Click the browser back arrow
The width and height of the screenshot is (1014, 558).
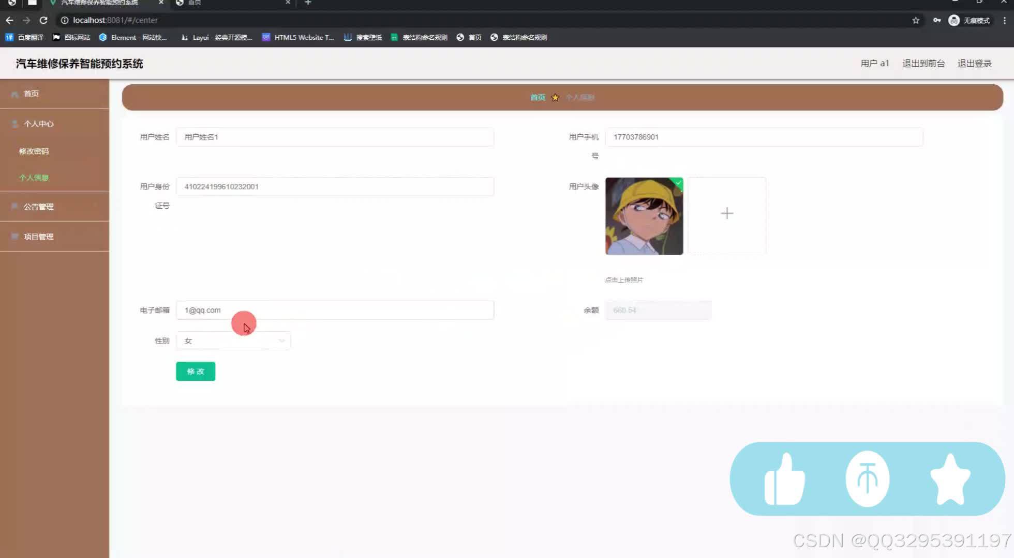tap(9, 20)
